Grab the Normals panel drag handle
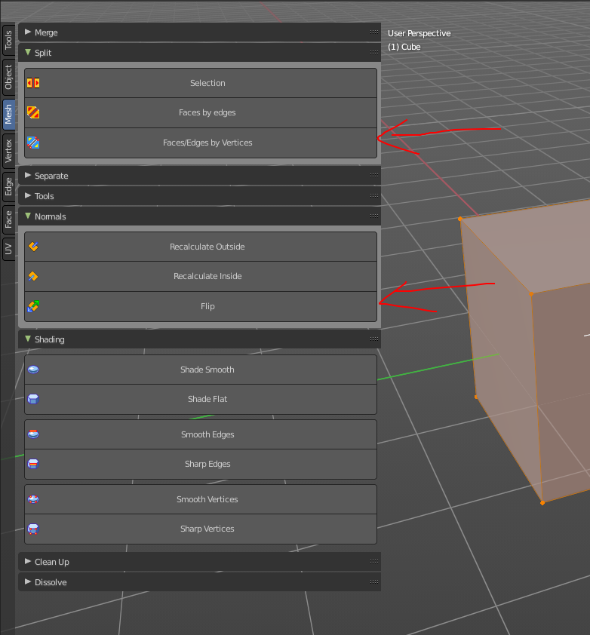This screenshot has width=590, height=635. tap(374, 216)
